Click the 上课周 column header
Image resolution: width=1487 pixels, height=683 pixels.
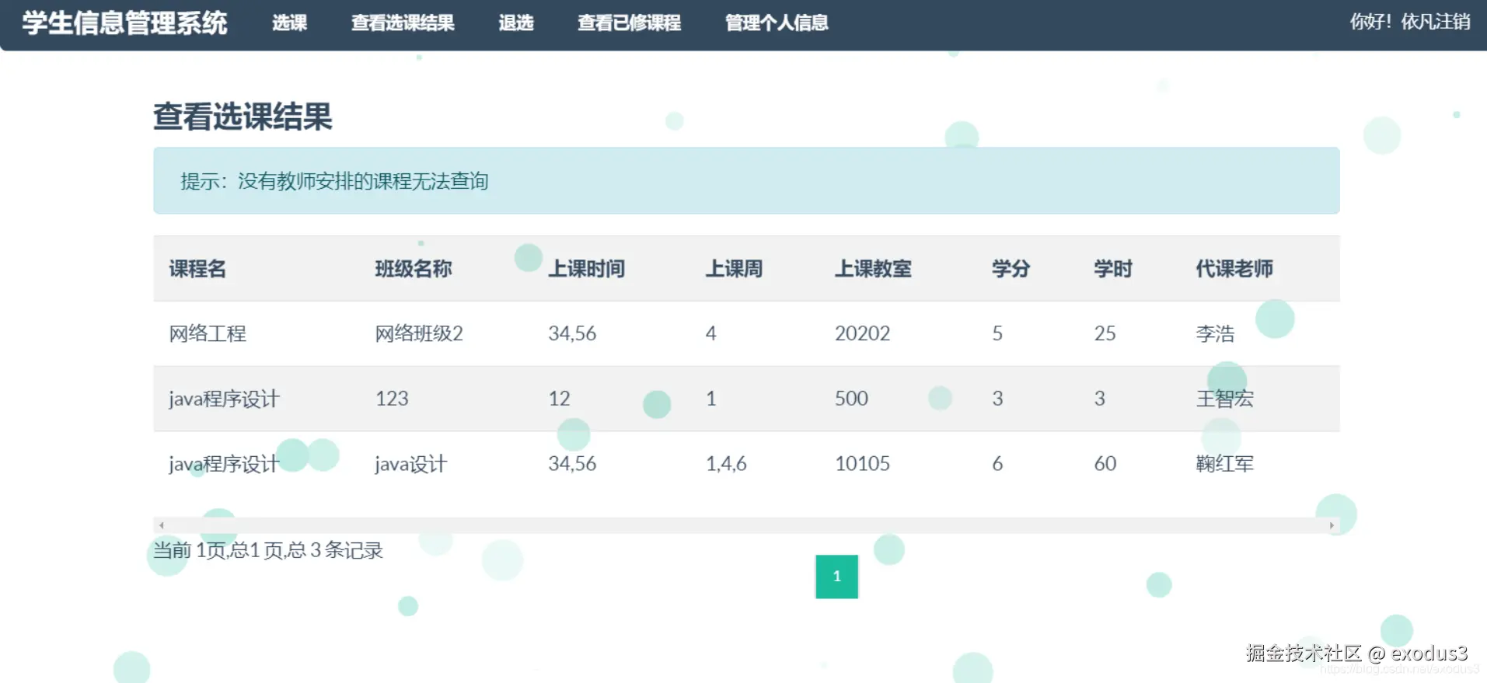point(734,269)
